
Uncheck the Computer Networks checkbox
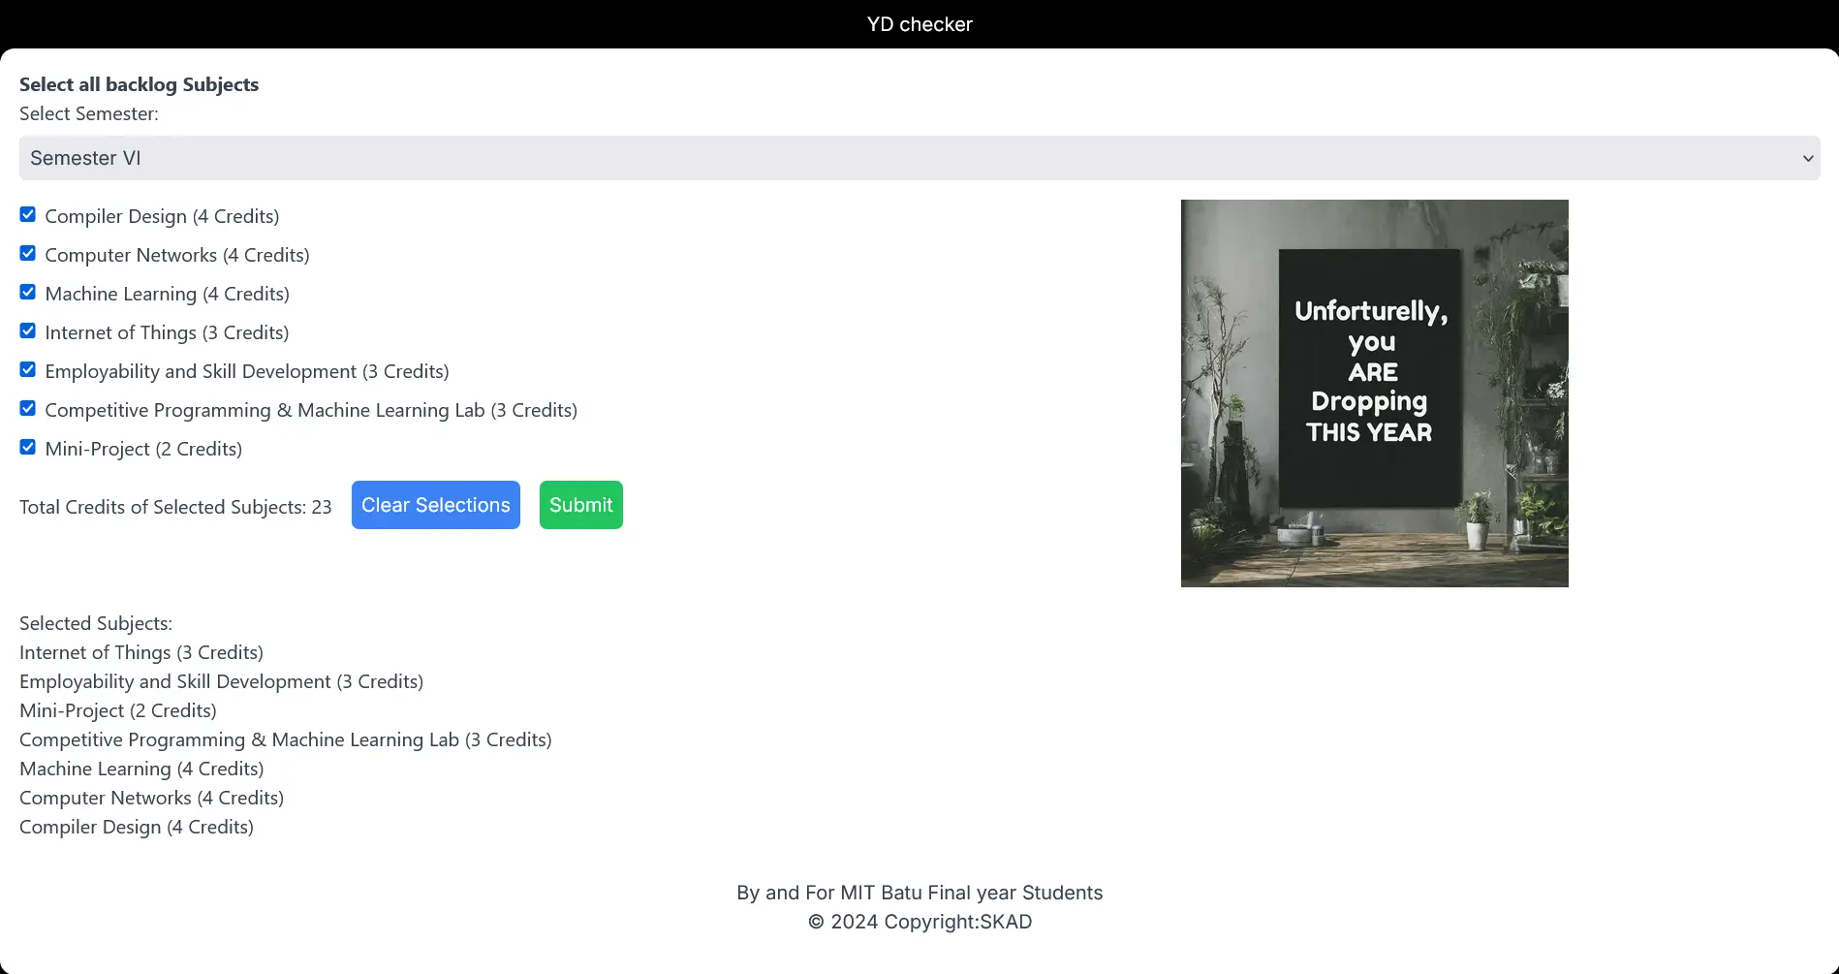tap(28, 254)
